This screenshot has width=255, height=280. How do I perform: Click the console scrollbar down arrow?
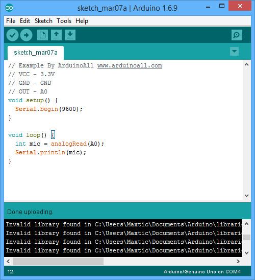(247, 253)
